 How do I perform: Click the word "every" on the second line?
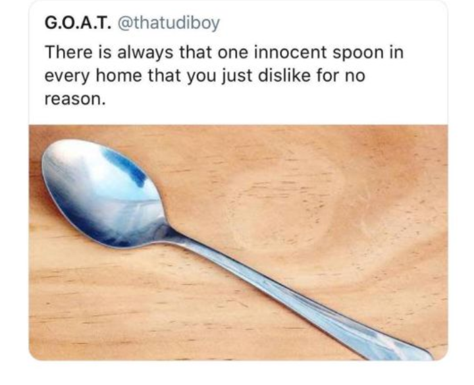point(67,77)
